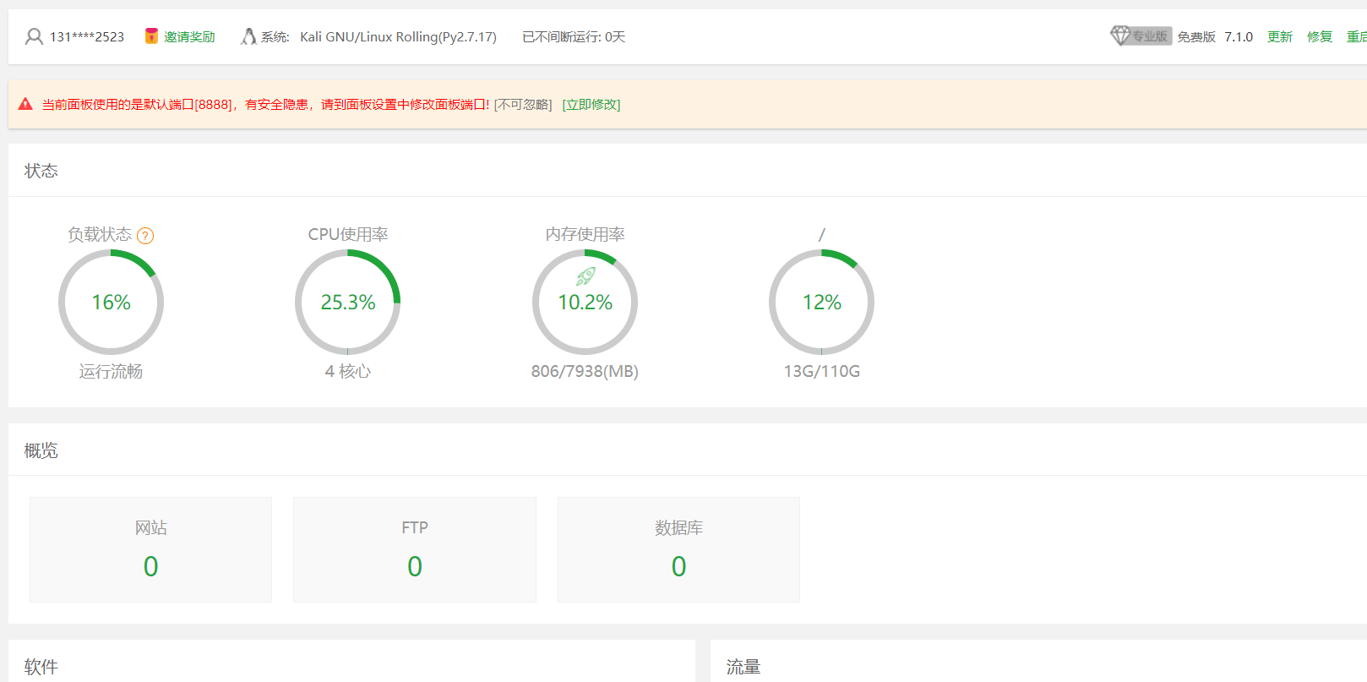The height and width of the screenshot is (682, 1367).
Task: Click the Kali GNU/Linux Rolling system text
Action: pos(398,37)
